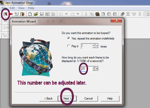Click the rewind playback icon behind the dialog
150x108 pixels.
(5, 21)
